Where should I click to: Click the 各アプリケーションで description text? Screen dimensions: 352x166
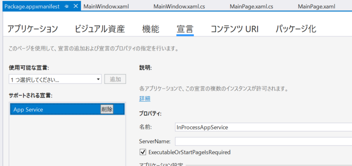[x=213, y=88]
